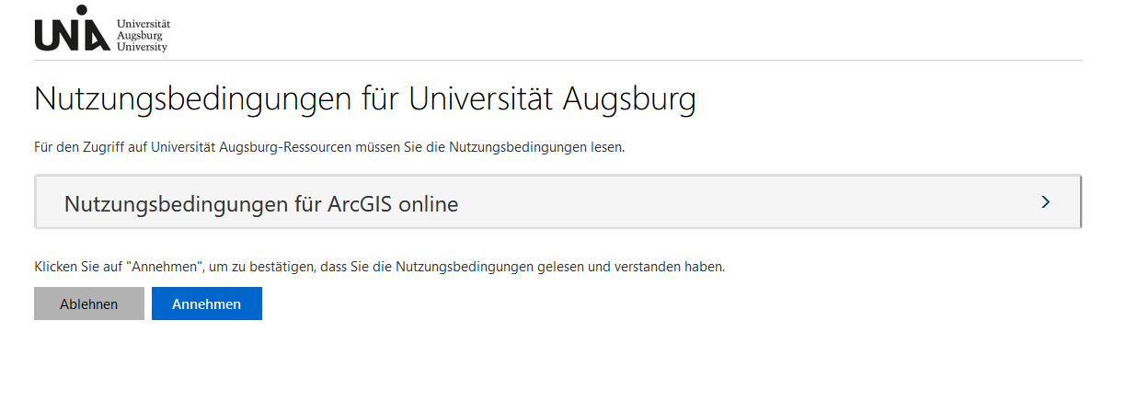The height and width of the screenshot is (401, 1126).
Task: Click empty middle area of the terms panel
Action: pos(736,203)
